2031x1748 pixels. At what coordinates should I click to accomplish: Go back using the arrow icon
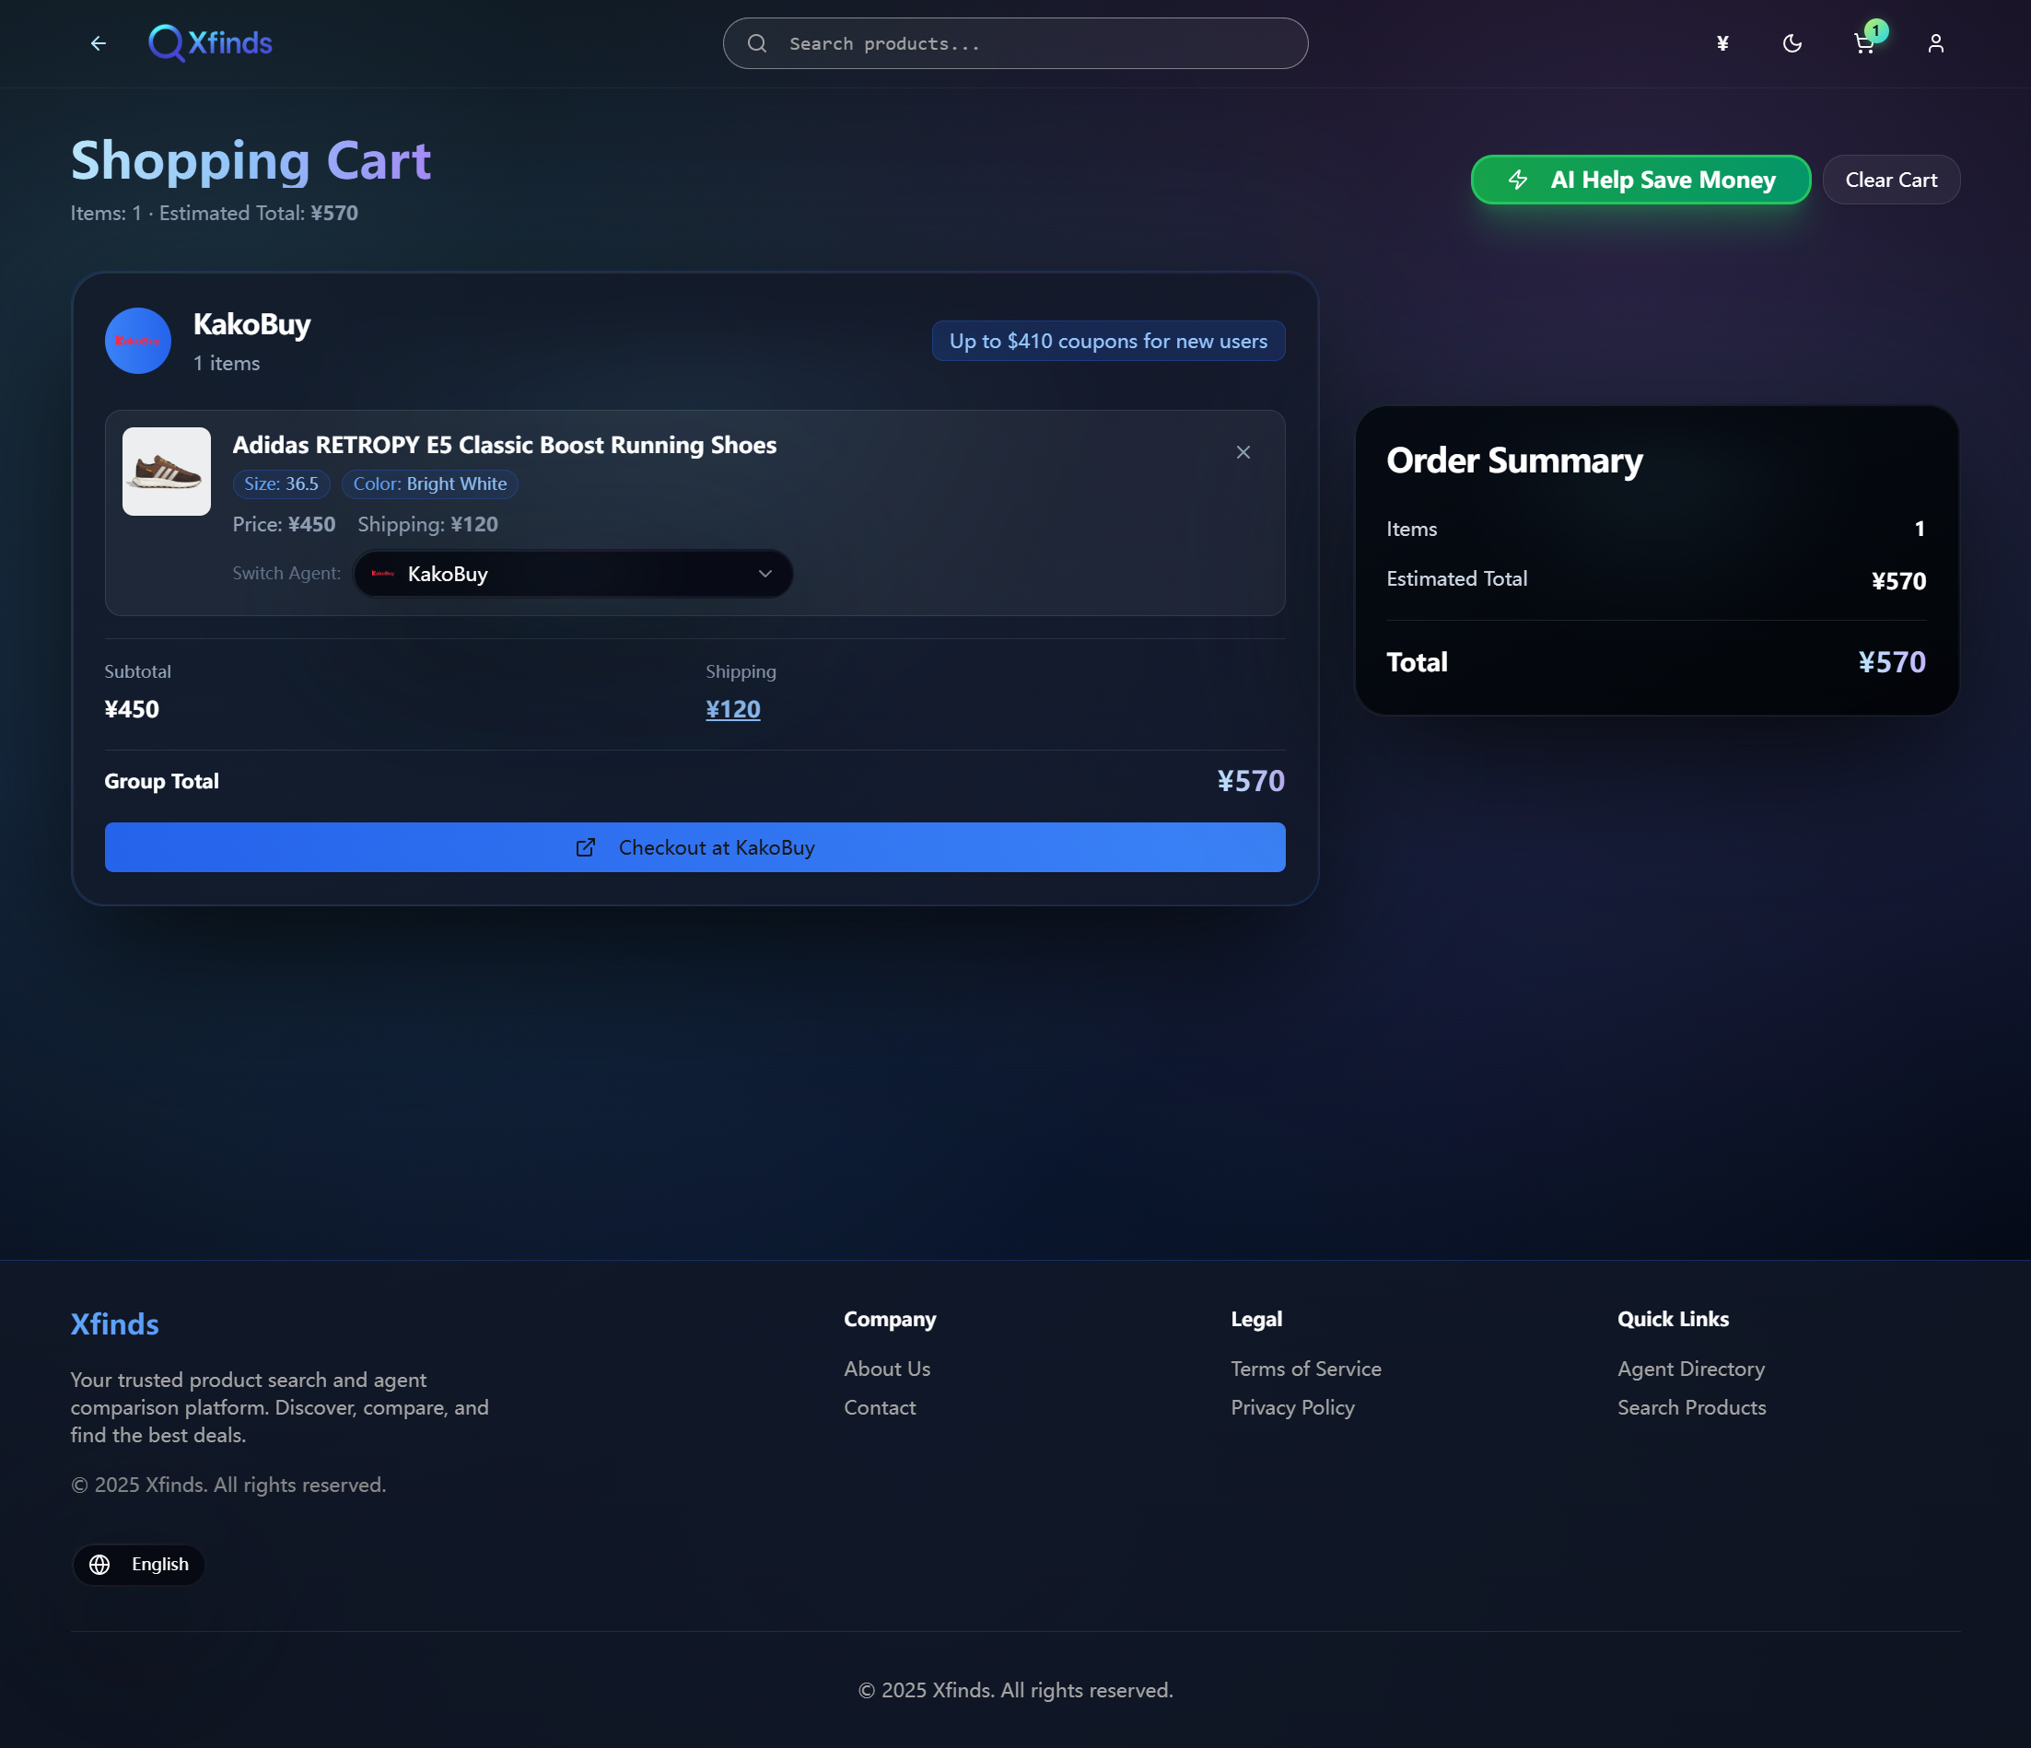coord(98,43)
